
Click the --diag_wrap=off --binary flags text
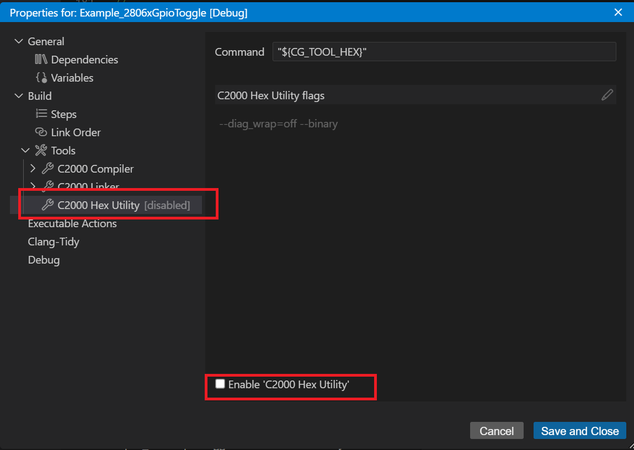coord(278,124)
